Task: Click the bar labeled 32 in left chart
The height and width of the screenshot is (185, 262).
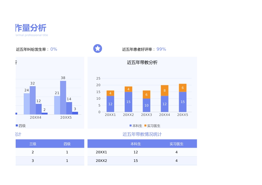Action: (x=33, y=100)
